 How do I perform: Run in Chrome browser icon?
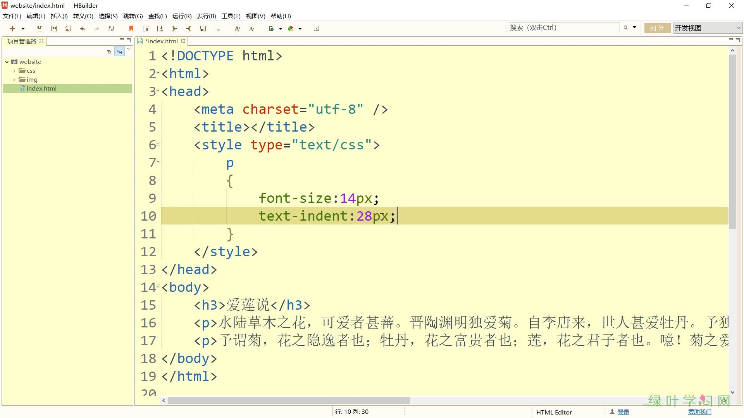click(x=291, y=29)
